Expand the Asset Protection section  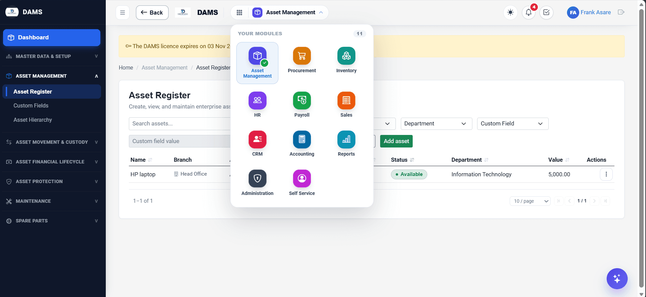coord(52,181)
